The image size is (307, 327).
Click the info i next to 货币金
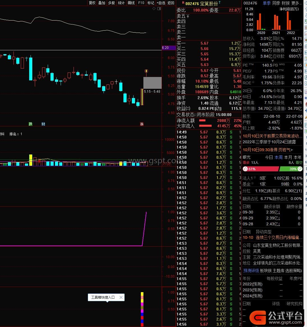255,56
